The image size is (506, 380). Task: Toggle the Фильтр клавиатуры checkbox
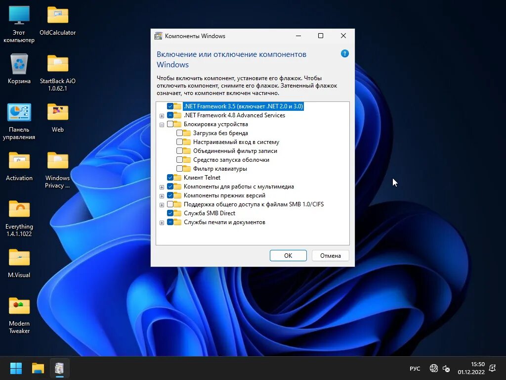pos(179,168)
